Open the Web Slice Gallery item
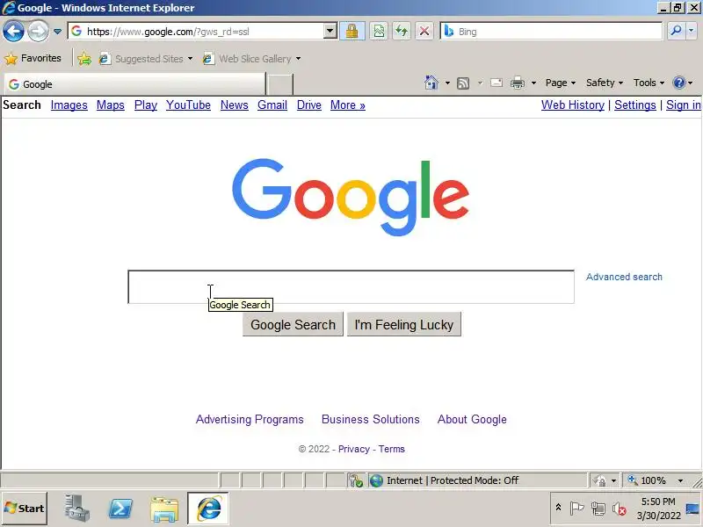The width and height of the screenshot is (703, 527). [x=251, y=59]
